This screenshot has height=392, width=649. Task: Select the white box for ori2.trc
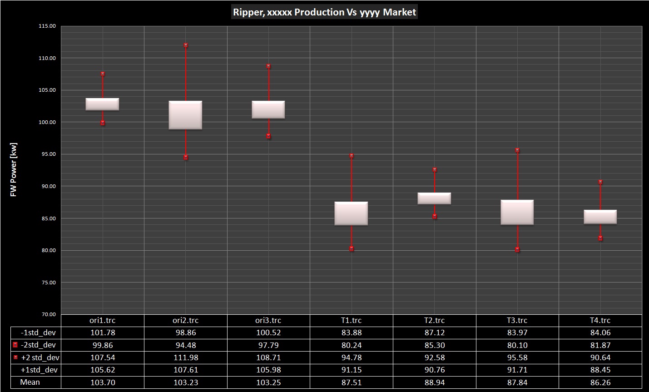click(x=185, y=115)
